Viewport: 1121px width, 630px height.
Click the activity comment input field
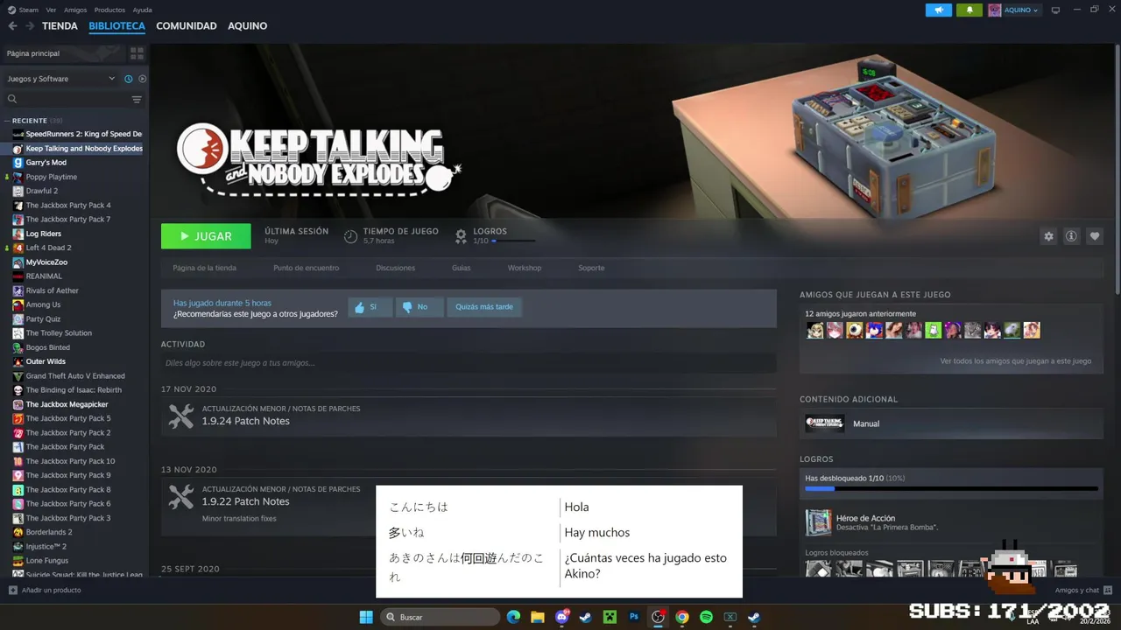469,362
